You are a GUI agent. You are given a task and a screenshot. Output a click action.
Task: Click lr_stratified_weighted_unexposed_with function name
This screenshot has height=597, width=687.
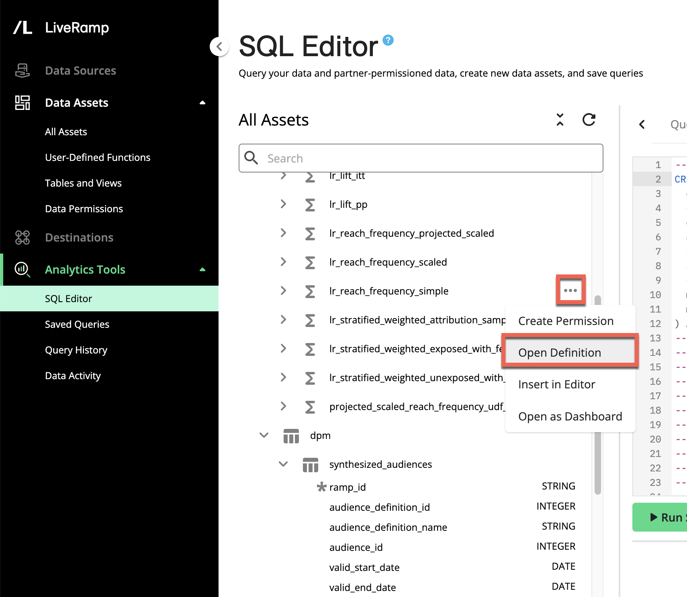[x=417, y=378]
